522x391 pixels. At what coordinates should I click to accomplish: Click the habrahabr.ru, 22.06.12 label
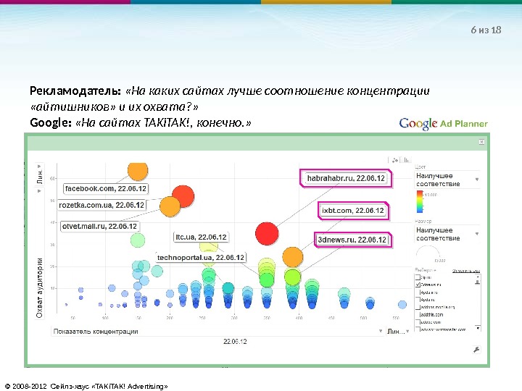point(346,178)
